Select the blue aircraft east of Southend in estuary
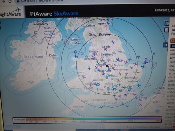175x131 pixels. coord(139,86)
